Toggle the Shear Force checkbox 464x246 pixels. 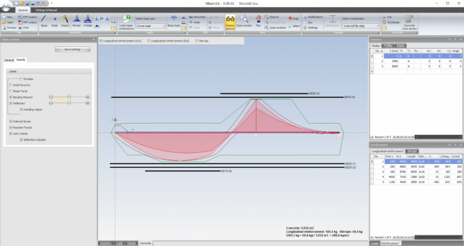[11, 91]
